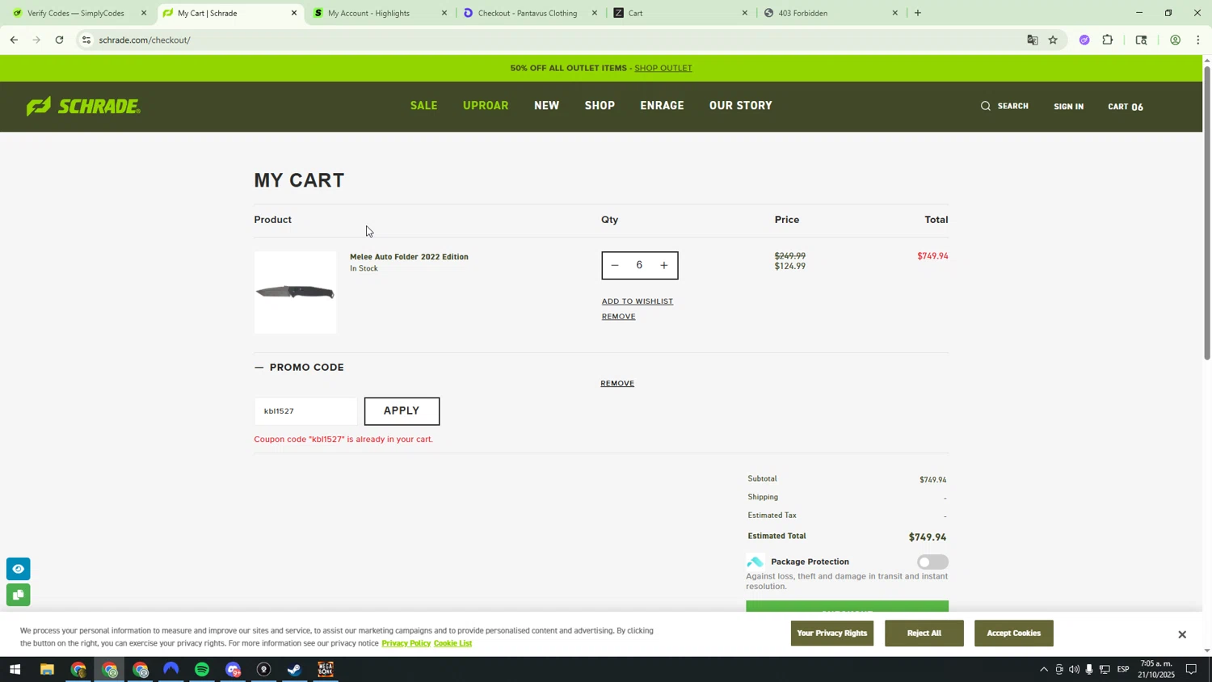
Task: Toggle Package Protection switch
Action: pos(932,562)
